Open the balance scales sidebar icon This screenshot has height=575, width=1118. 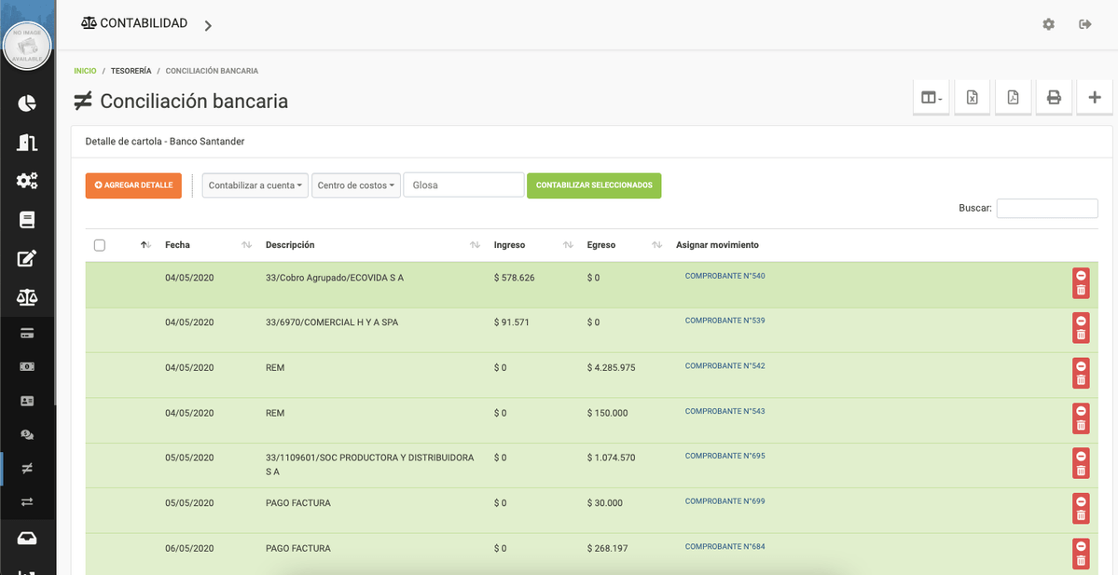tap(27, 298)
